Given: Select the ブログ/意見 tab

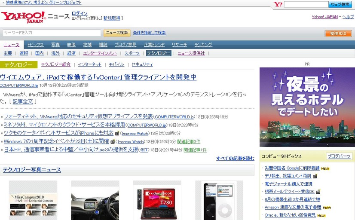Looking at the screenshot, I should (x=125, y=45).
